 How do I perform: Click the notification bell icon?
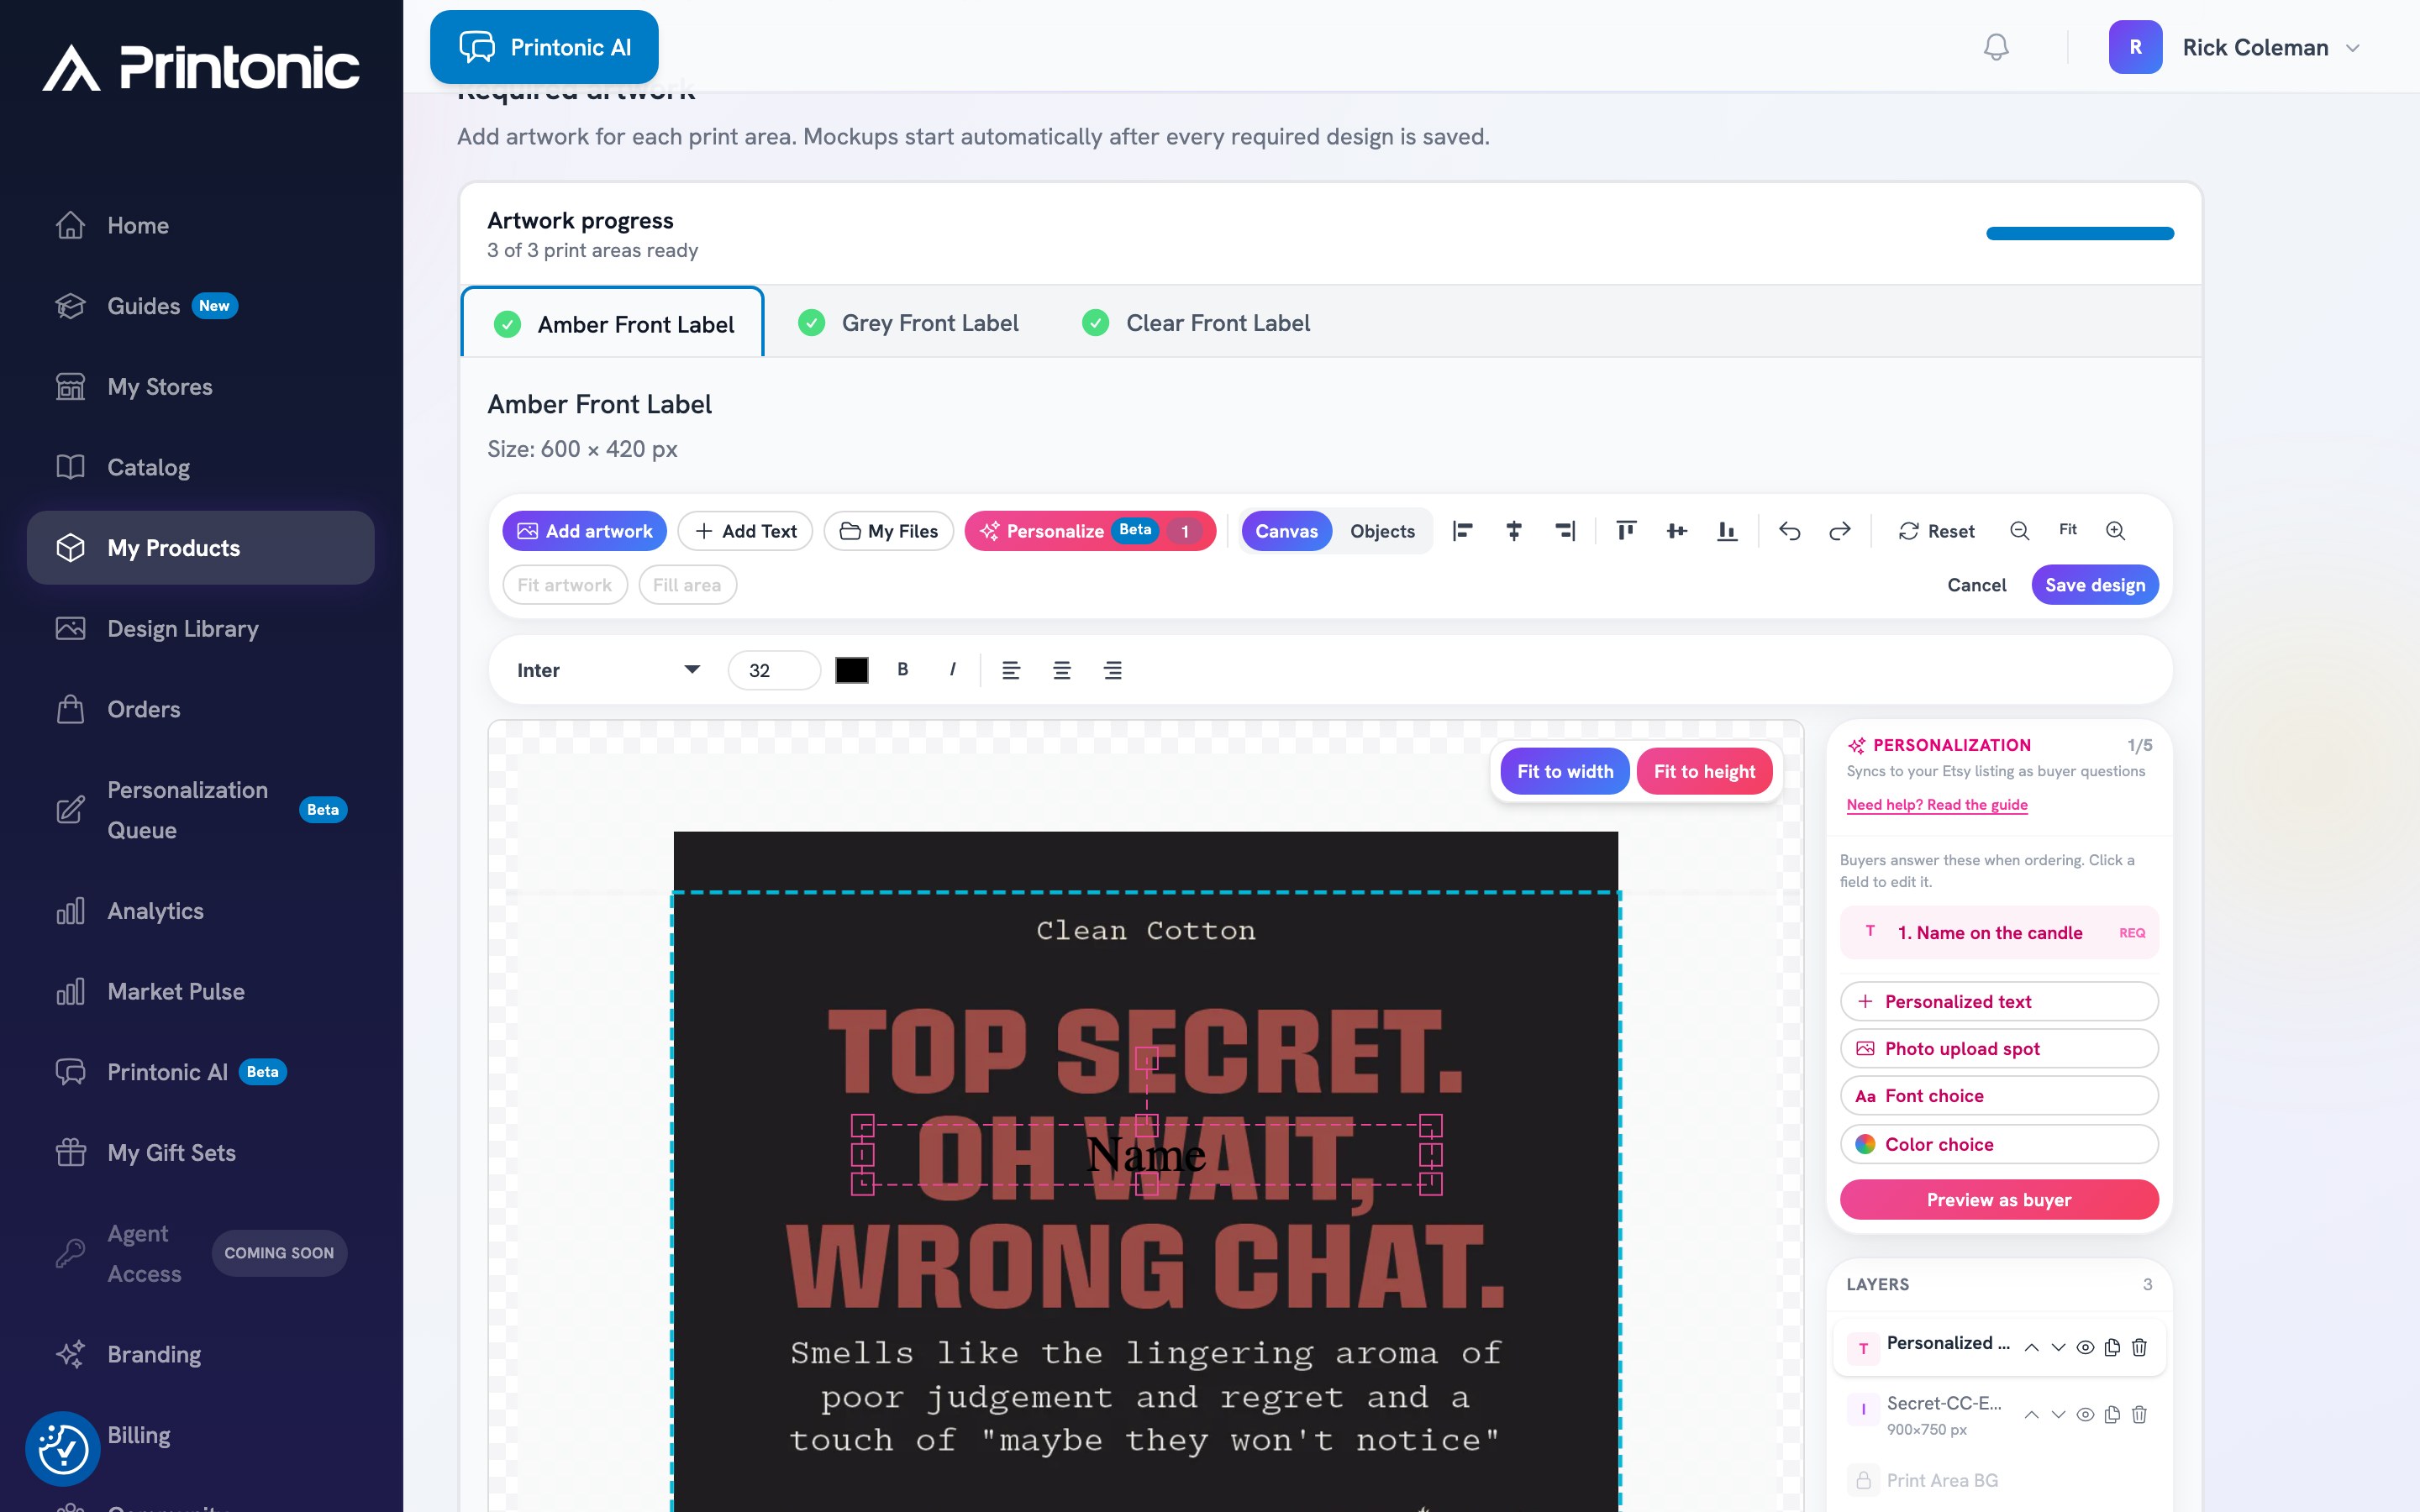pos(1996,47)
